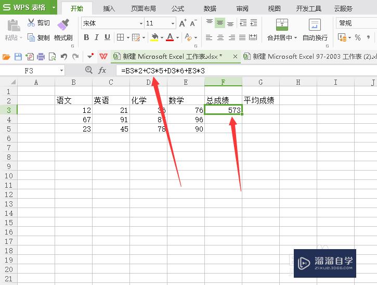Open font name dropdown 宋体
Image resolution: width=377 pixels, height=285 pixels.
[x=141, y=23]
